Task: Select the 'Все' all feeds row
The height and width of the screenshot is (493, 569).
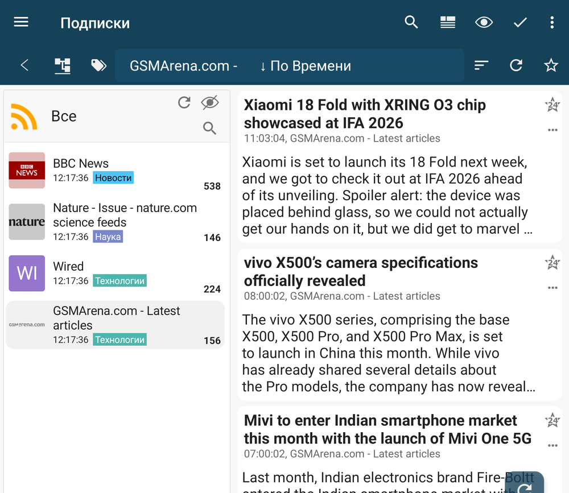Action: pyautogui.click(x=117, y=116)
